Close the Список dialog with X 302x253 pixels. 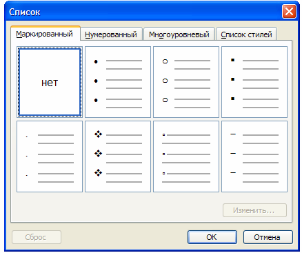tap(289, 12)
